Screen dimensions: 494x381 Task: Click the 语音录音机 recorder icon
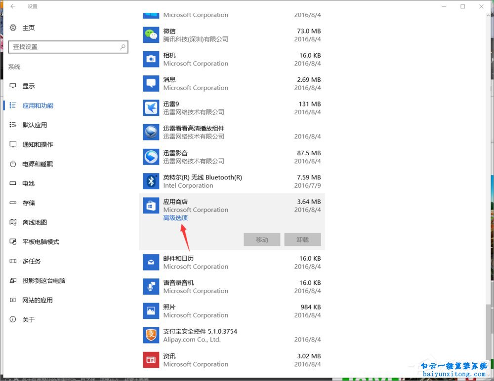[x=151, y=286]
